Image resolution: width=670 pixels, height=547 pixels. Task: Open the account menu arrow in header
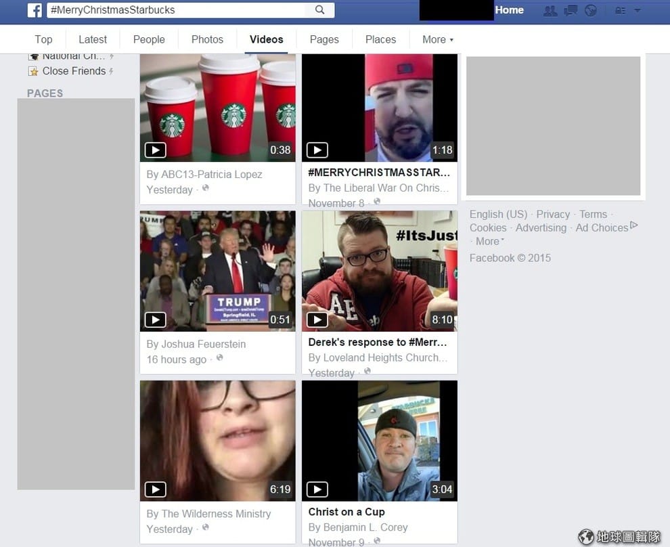tap(637, 10)
